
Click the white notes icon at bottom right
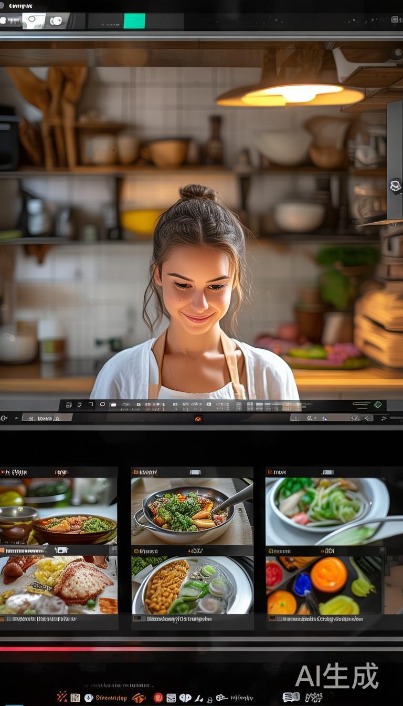coord(291,697)
